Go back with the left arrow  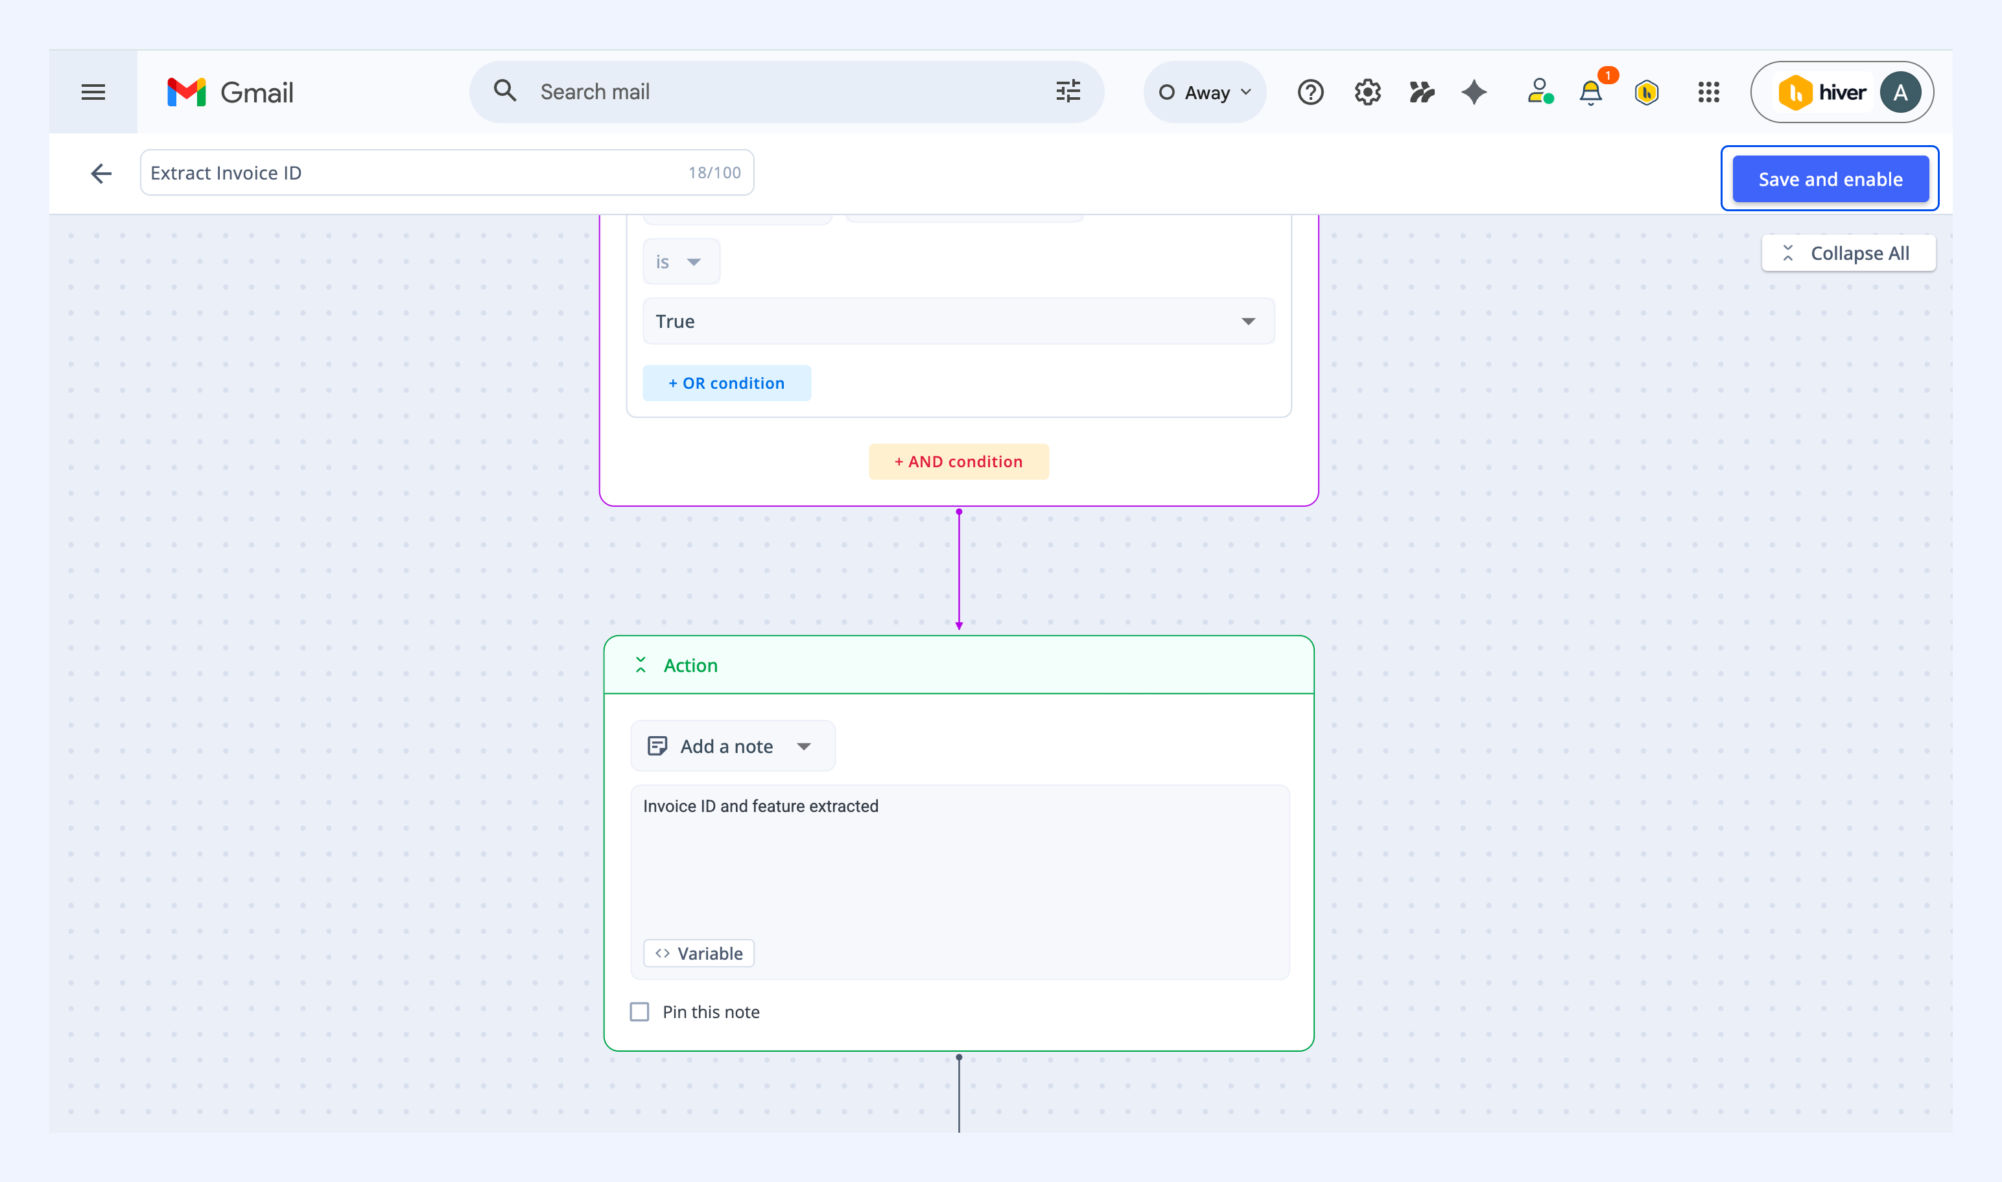[101, 173]
